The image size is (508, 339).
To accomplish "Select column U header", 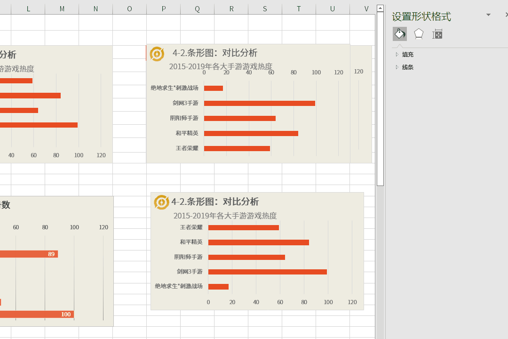I will tap(333, 9).
